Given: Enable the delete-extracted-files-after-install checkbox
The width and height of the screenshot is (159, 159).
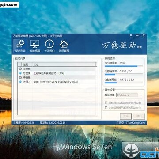Looking at the screenshot, I should point(106,108).
